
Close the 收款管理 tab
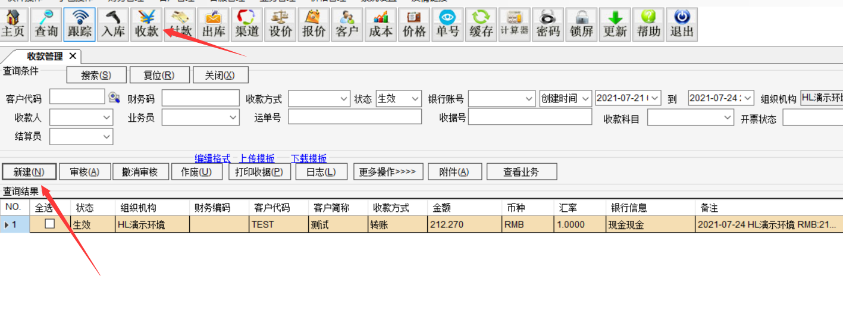point(73,56)
